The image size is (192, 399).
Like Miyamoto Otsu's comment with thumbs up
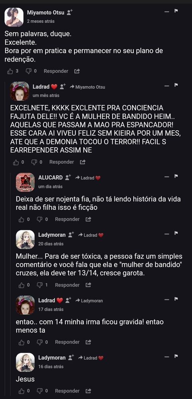tap(10, 71)
